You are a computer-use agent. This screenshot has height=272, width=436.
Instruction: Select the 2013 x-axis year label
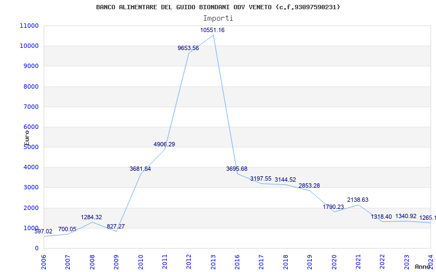(x=213, y=262)
